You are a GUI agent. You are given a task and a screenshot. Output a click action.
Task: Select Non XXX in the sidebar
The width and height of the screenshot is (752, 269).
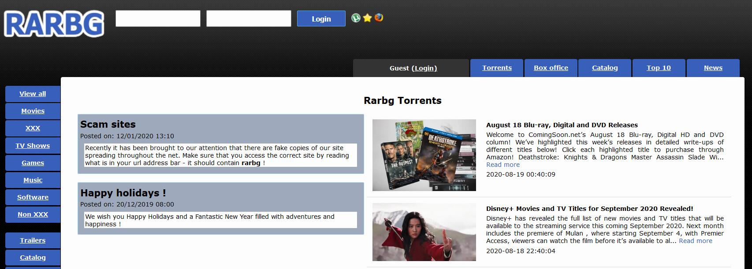33,214
